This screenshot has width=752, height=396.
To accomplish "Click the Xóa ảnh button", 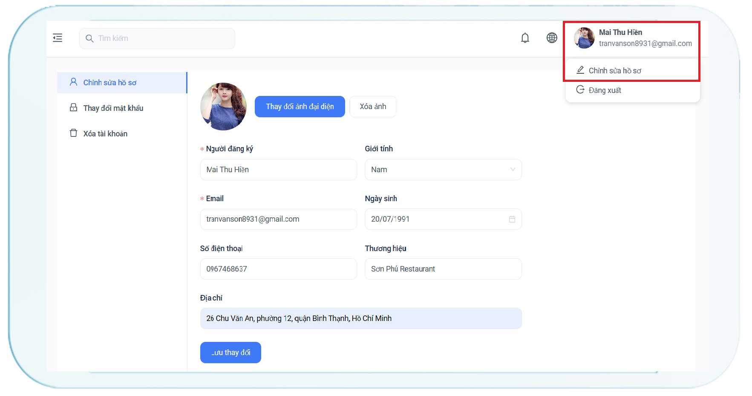I will pyautogui.click(x=373, y=107).
